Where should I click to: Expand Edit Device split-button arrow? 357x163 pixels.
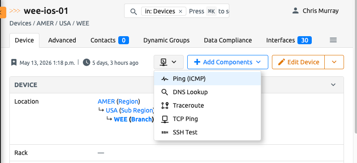(x=334, y=62)
